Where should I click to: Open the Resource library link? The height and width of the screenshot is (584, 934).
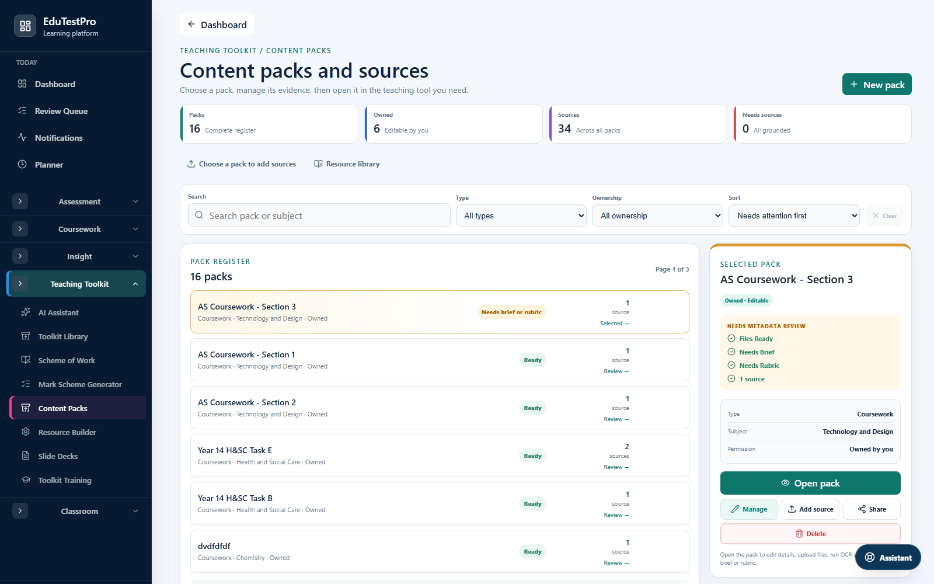[x=347, y=164]
